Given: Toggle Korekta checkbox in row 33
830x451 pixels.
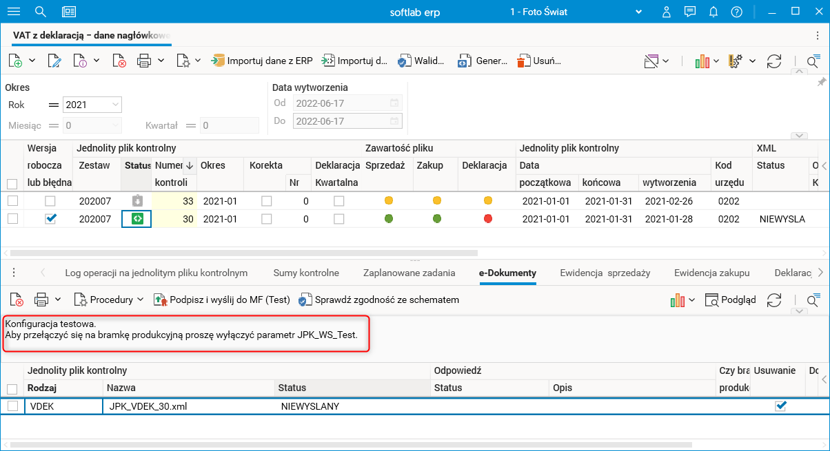Looking at the screenshot, I should pyautogui.click(x=266, y=200).
